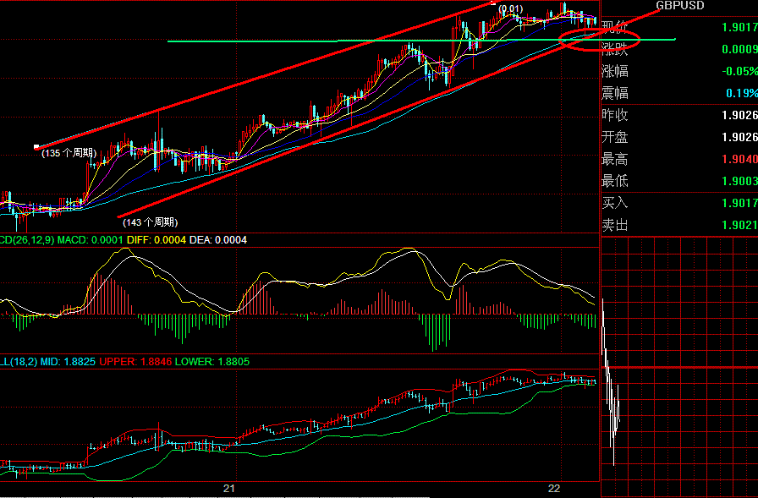The image size is (758, 498).
Task: Click the date label 21 on time axis
Action: point(229,489)
